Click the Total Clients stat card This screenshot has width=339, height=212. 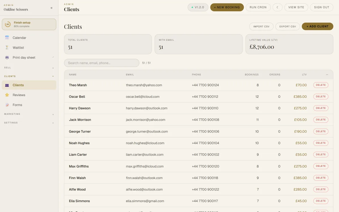[x=108, y=44]
